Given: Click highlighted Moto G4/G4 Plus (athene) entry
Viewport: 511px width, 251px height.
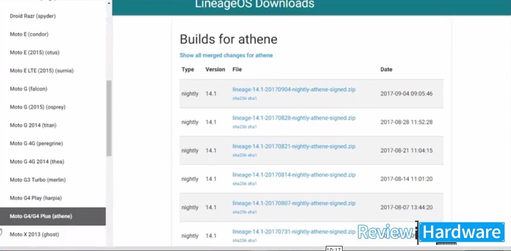Looking at the screenshot, I should point(53,216).
